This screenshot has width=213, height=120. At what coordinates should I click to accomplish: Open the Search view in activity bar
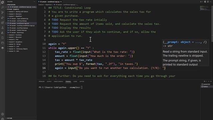(x=2, y=7)
